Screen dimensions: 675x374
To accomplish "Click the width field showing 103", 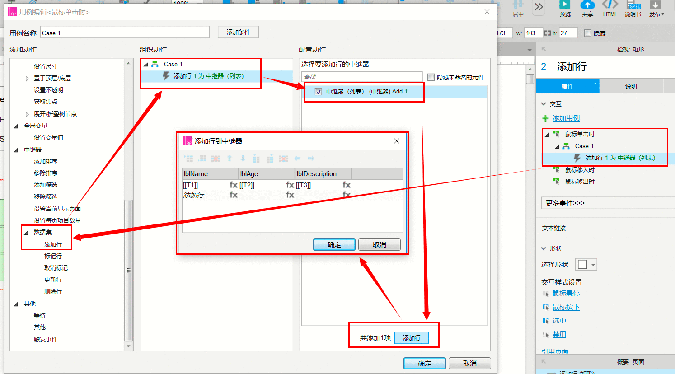I will [x=533, y=33].
